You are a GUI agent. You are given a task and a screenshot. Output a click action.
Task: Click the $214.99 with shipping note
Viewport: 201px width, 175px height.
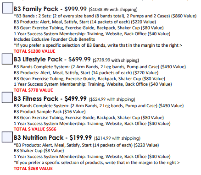(117, 138)
